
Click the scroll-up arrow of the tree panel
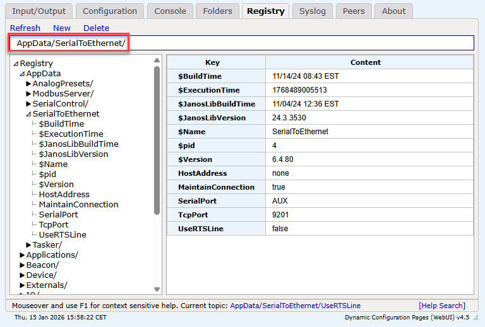pyautogui.click(x=157, y=60)
